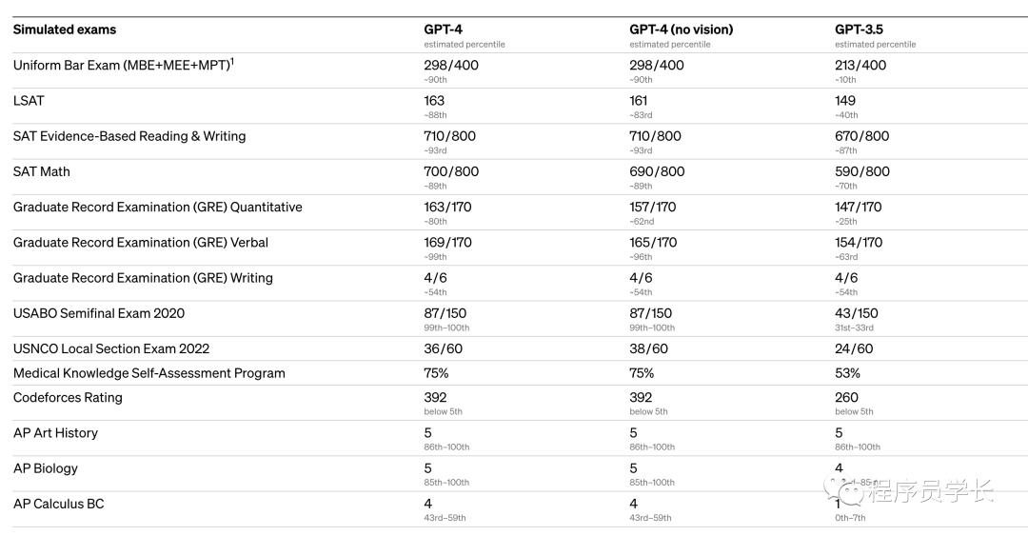Click the GRE Verbal row label
Viewport: 1028px width, 536px height.
click(x=141, y=242)
